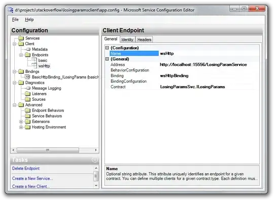The width and height of the screenshot is (274, 200).
Task: Click the Metadata node icon
Action: 28,49
